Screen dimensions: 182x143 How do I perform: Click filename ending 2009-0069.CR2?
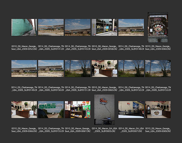click(158, 130)
